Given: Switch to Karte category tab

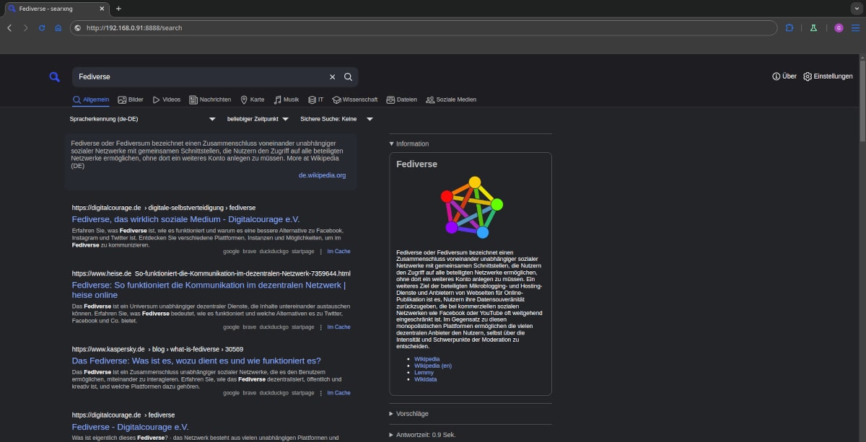Looking at the screenshot, I should click(253, 100).
